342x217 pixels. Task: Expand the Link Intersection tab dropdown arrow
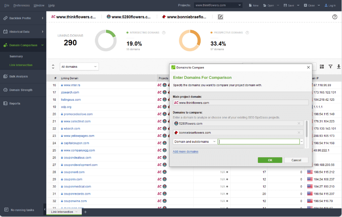tap(76, 212)
